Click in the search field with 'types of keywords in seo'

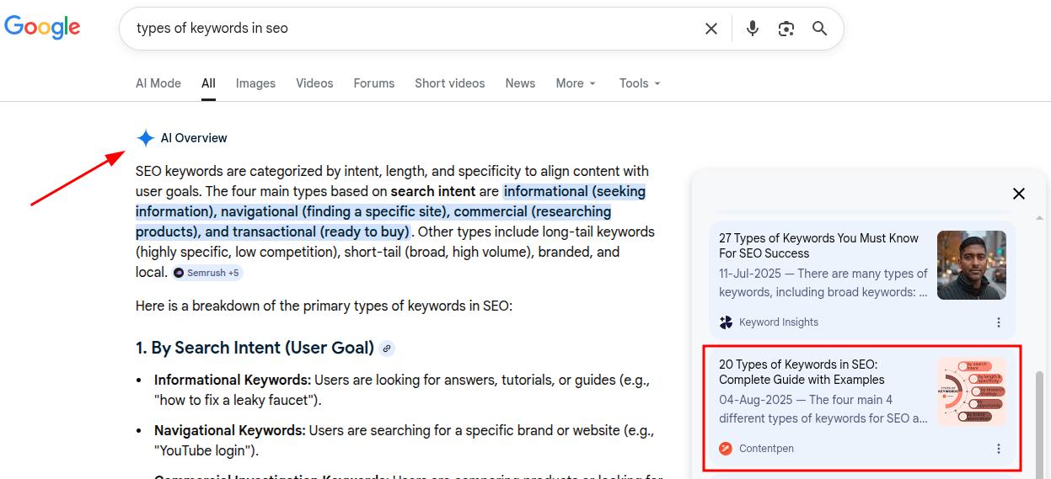(413, 29)
